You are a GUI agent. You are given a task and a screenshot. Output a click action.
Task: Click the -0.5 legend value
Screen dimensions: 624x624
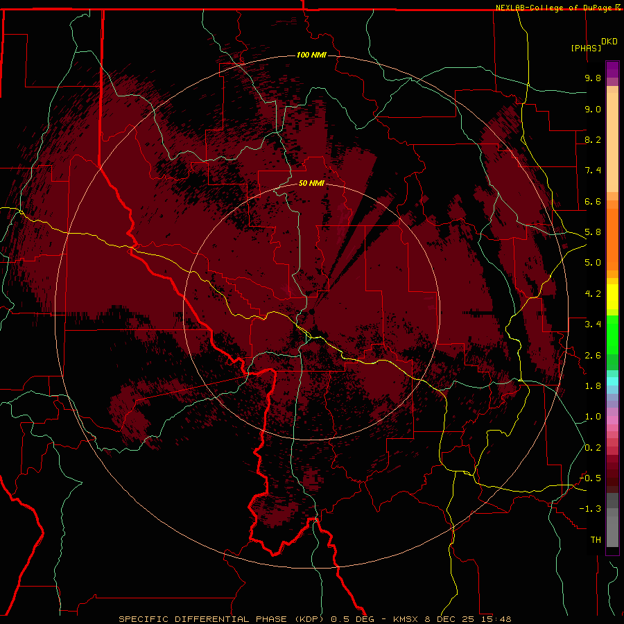590,478
